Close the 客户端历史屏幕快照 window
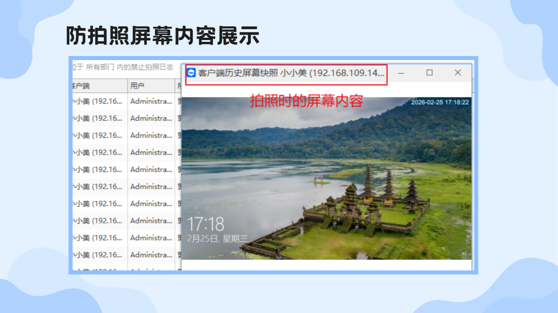 (458, 73)
